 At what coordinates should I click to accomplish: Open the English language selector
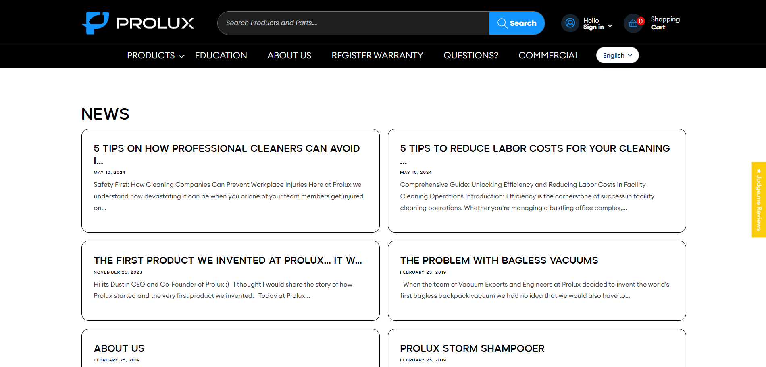click(617, 55)
